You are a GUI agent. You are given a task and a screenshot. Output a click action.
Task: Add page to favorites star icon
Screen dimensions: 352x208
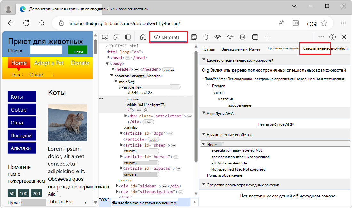(x=324, y=23)
